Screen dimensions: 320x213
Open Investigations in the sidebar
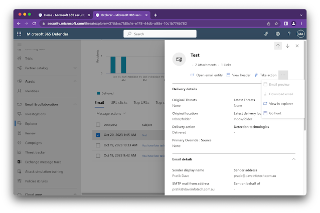[35, 114]
